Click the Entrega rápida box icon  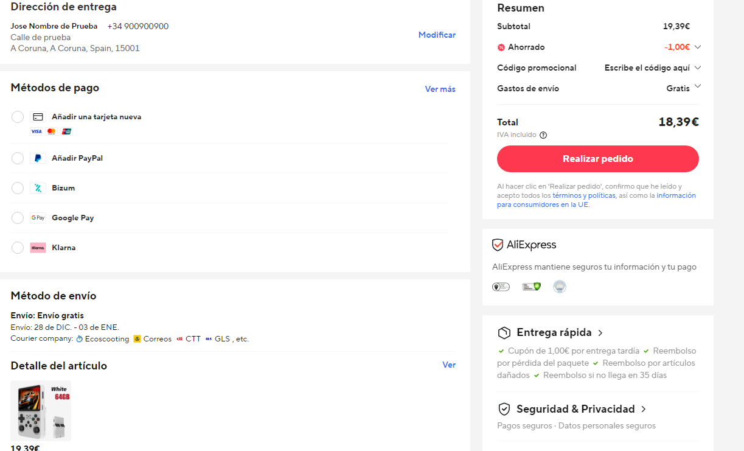504,333
